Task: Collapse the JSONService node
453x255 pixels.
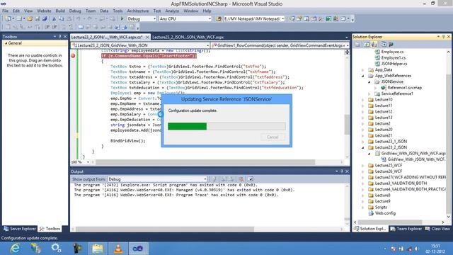Action: 369,82
